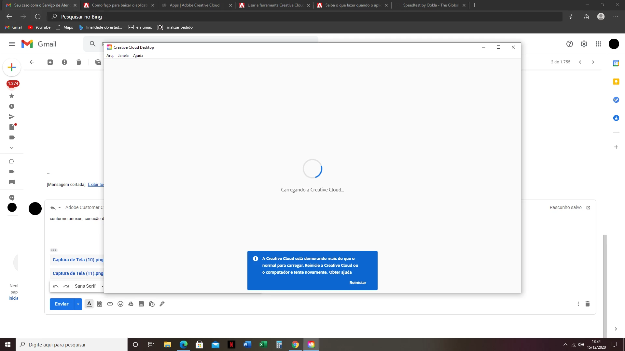Open Gmail settings gear icon
Screen dimensions: 625x351
pos(584,44)
